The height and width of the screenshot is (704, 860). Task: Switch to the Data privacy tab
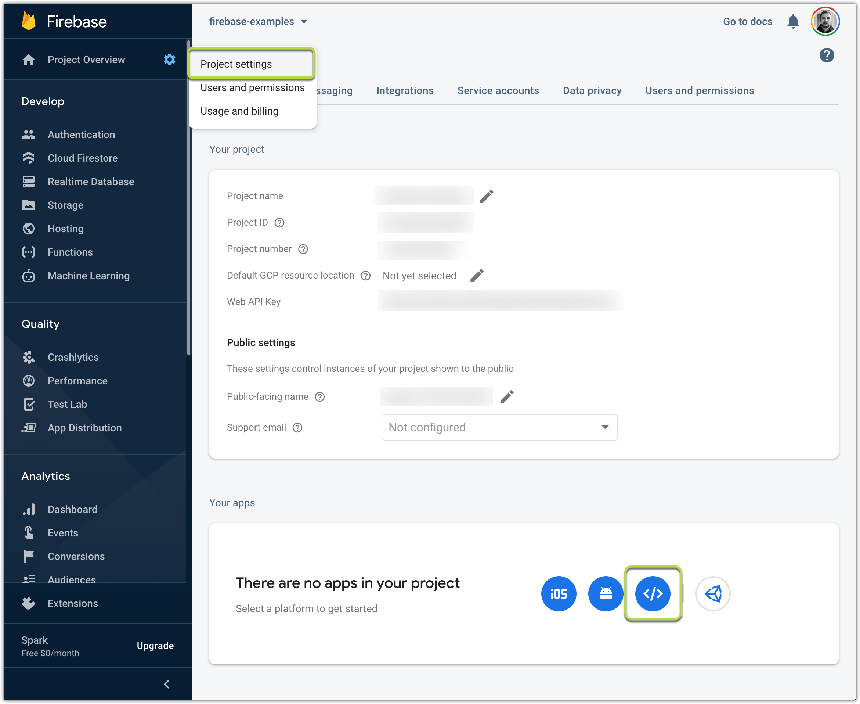[592, 90]
